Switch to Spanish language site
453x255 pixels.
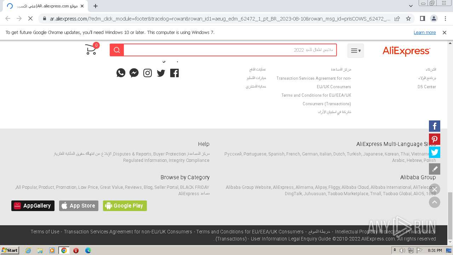[x=276, y=154]
